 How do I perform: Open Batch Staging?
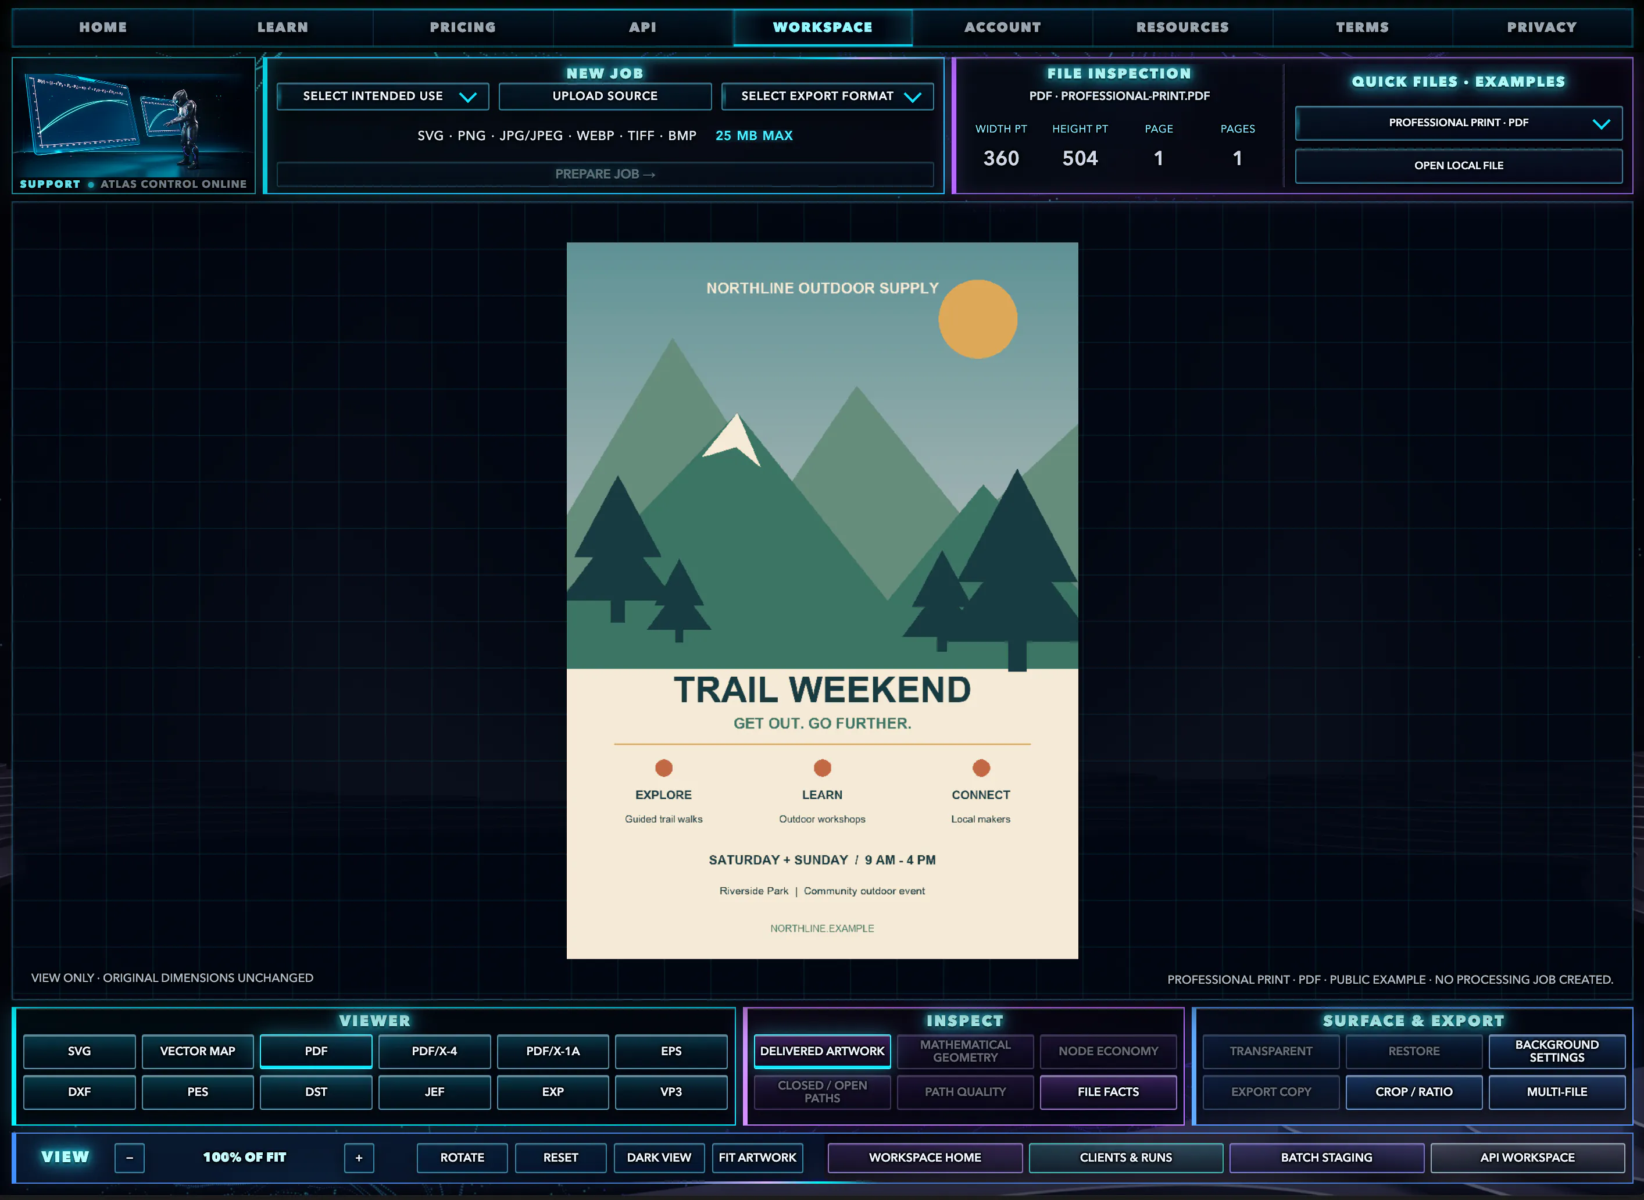click(x=1327, y=1158)
